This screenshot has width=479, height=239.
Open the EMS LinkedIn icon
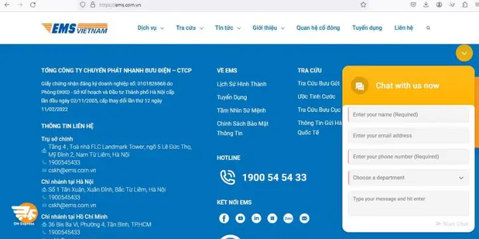[256, 218]
